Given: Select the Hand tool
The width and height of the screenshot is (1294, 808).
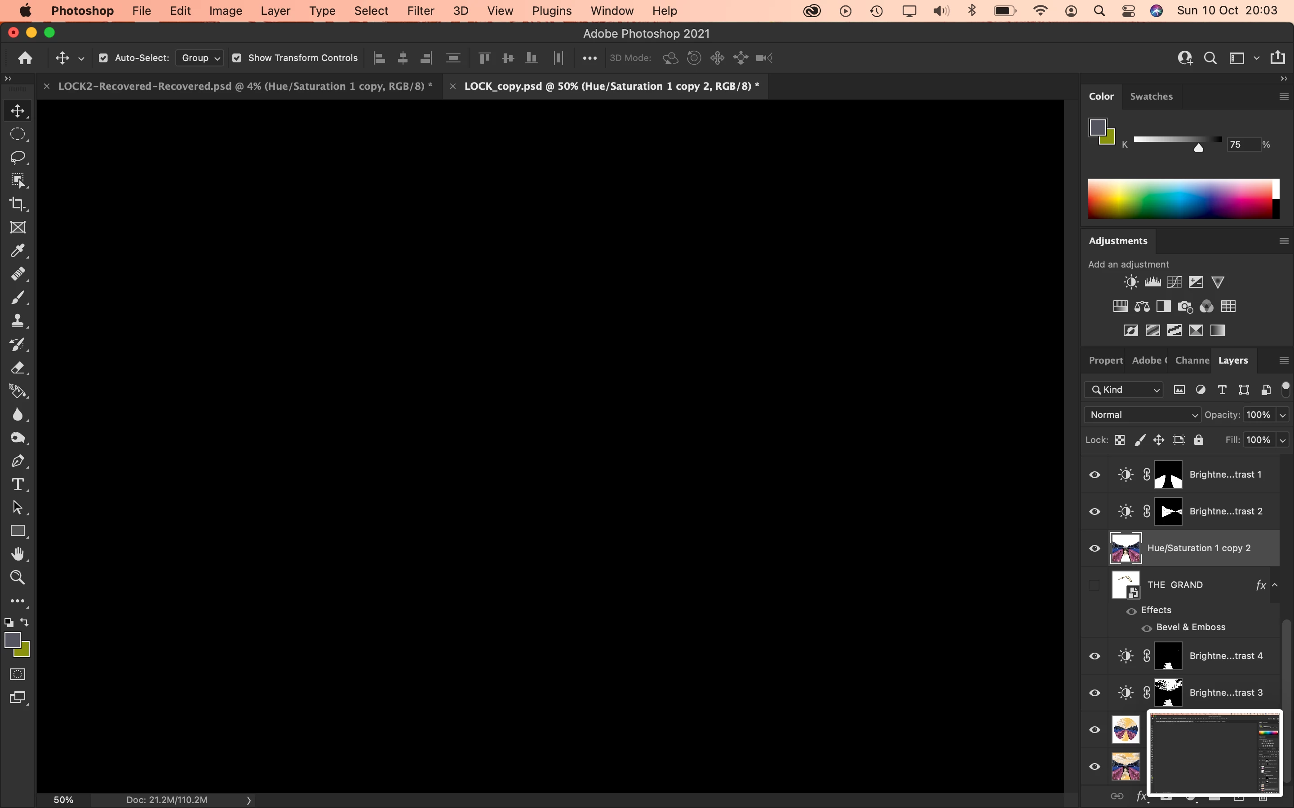Looking at the screenshot, I should tap(18, 554).
